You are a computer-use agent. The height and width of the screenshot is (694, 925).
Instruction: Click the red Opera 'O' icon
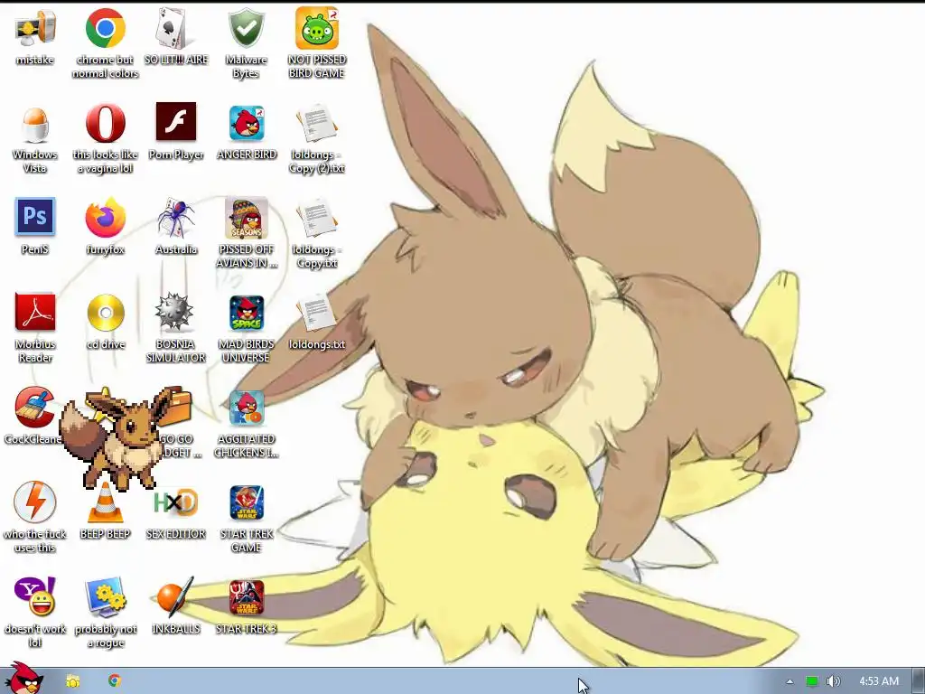[105, 123]
